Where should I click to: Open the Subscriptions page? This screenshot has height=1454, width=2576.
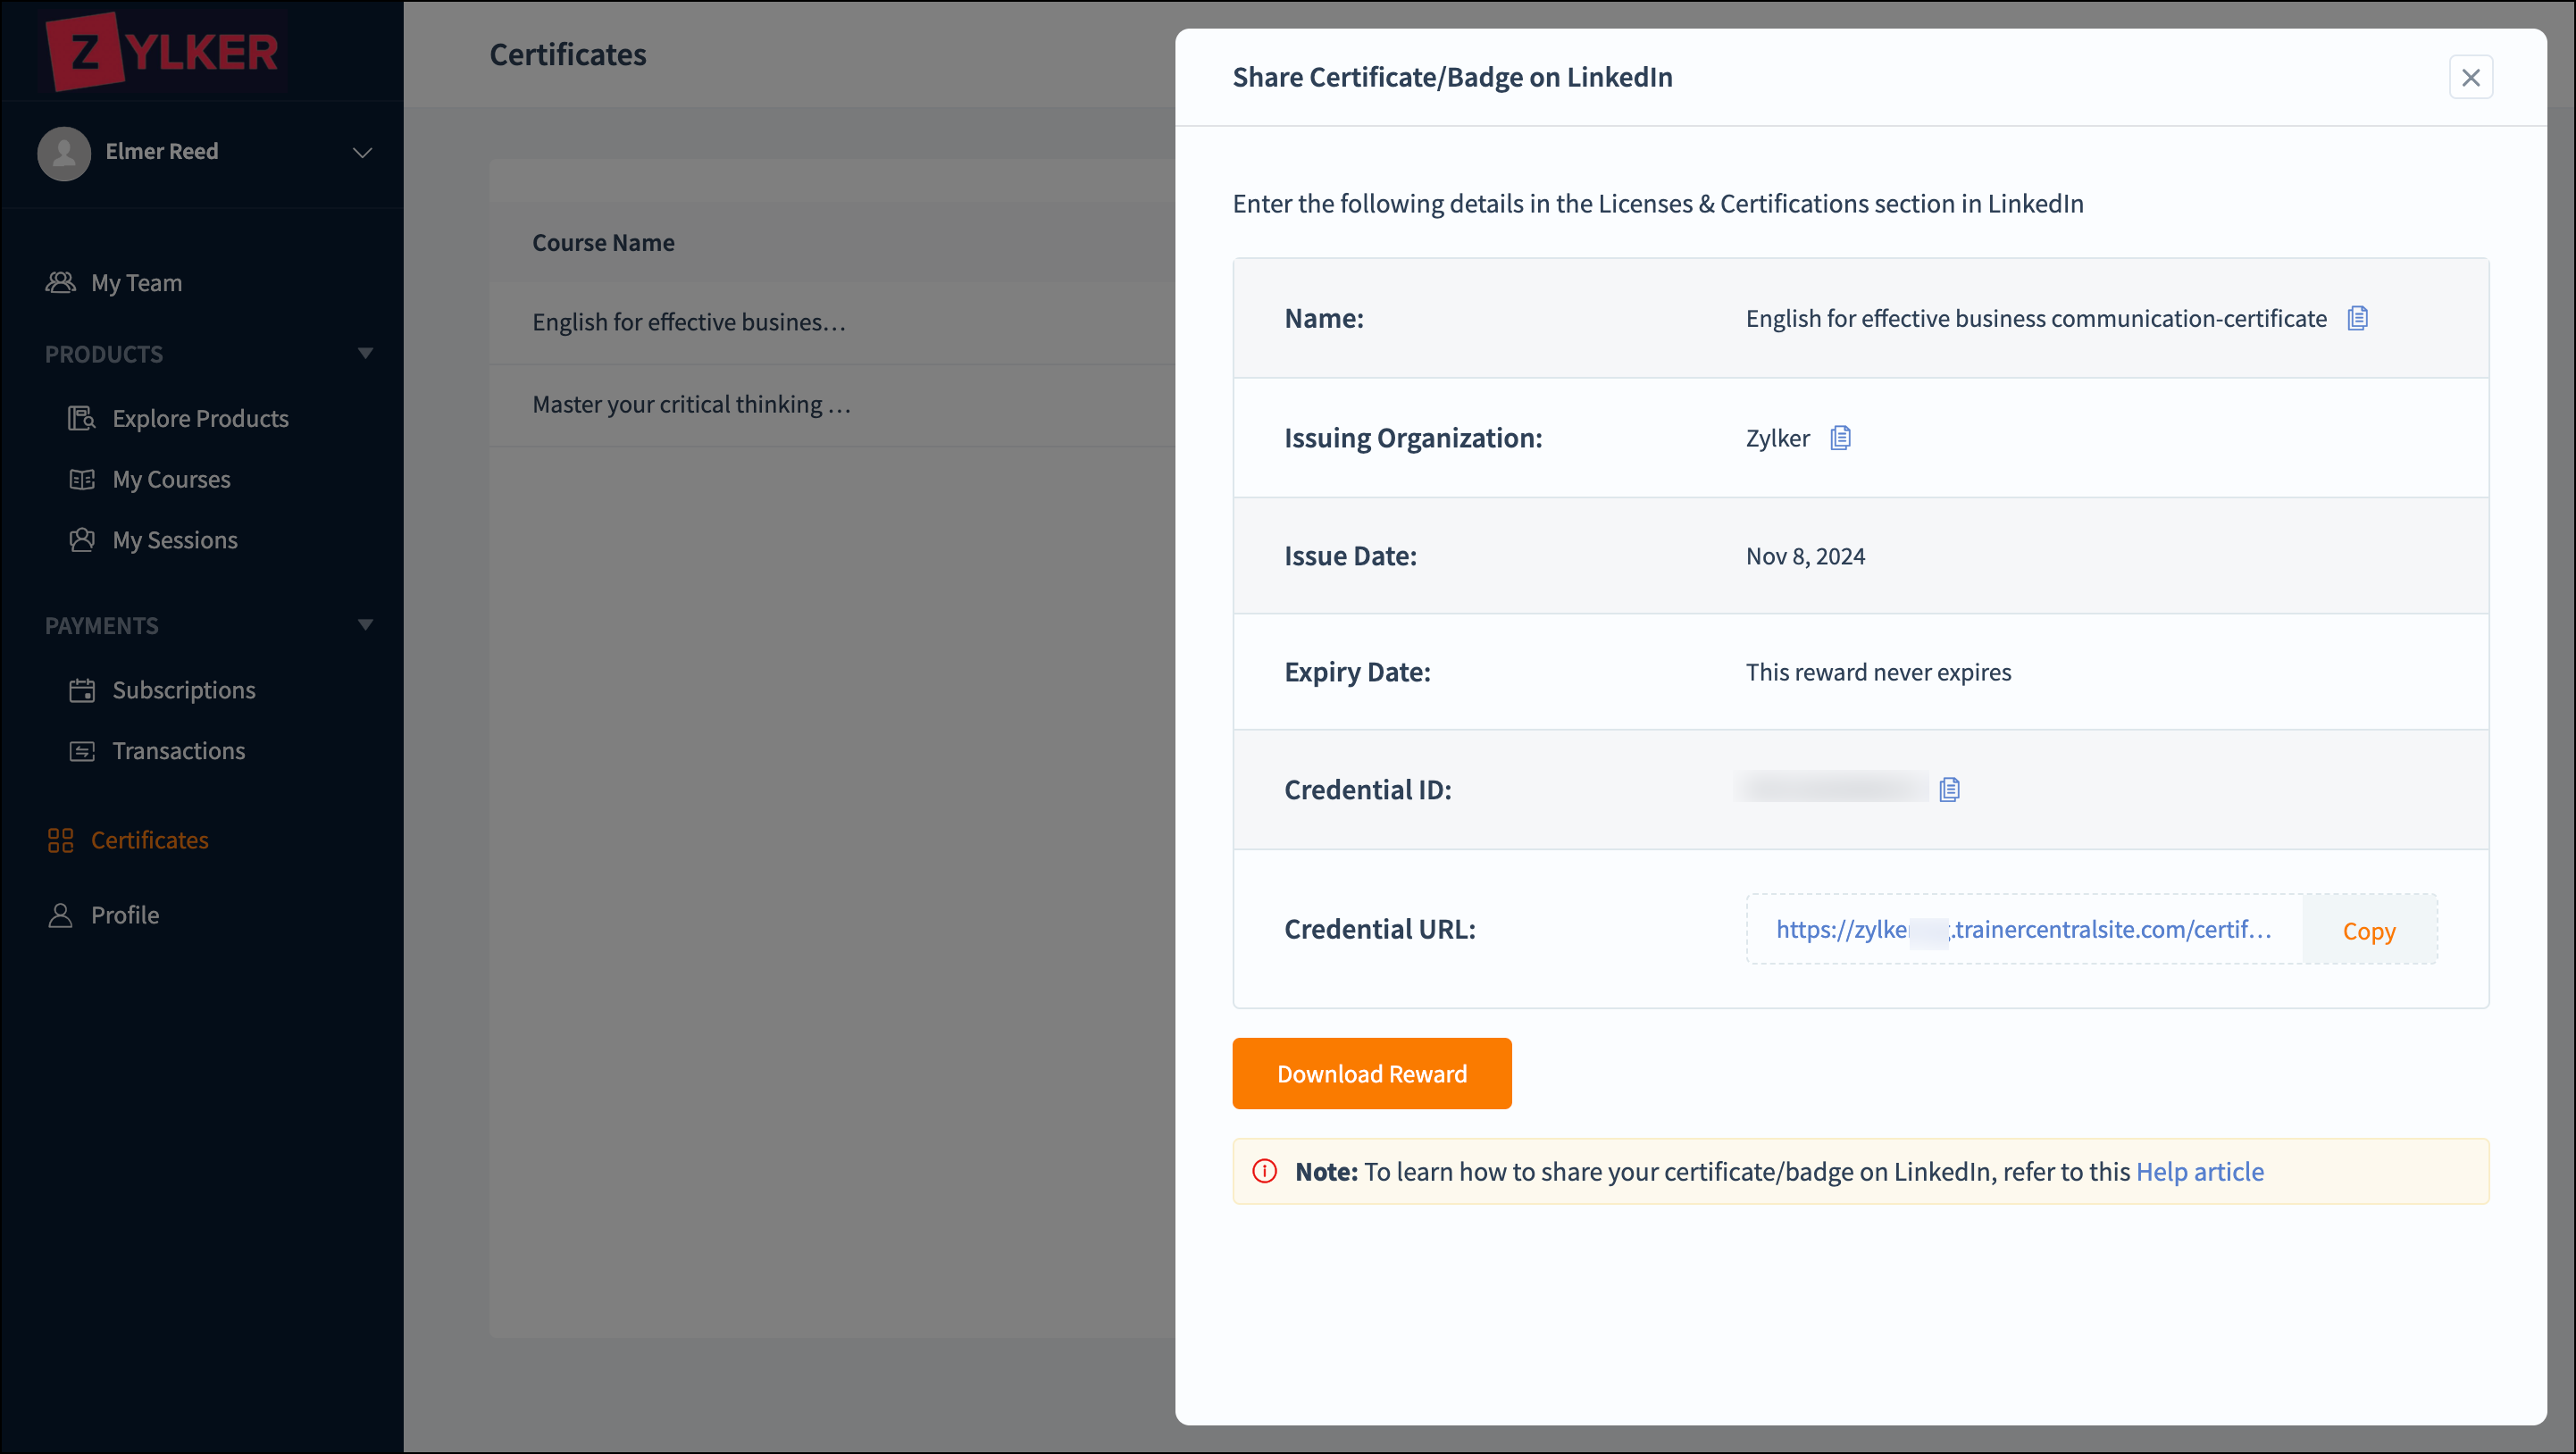coord(184,690)
